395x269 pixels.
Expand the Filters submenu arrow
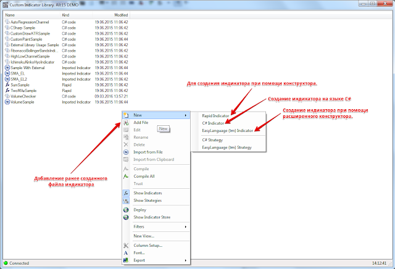pyautogui.click(x=186, y=226)
